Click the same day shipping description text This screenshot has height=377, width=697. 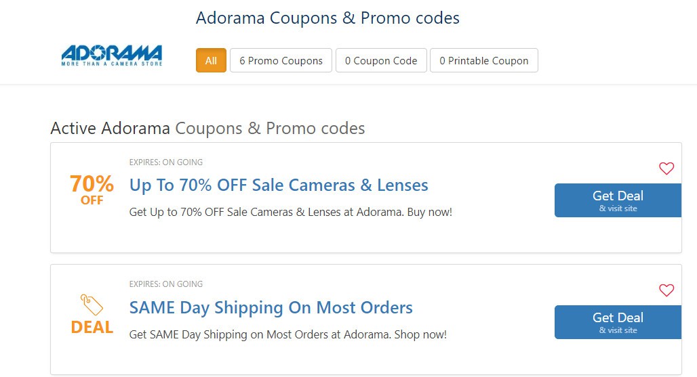click(x=287, y=334)
